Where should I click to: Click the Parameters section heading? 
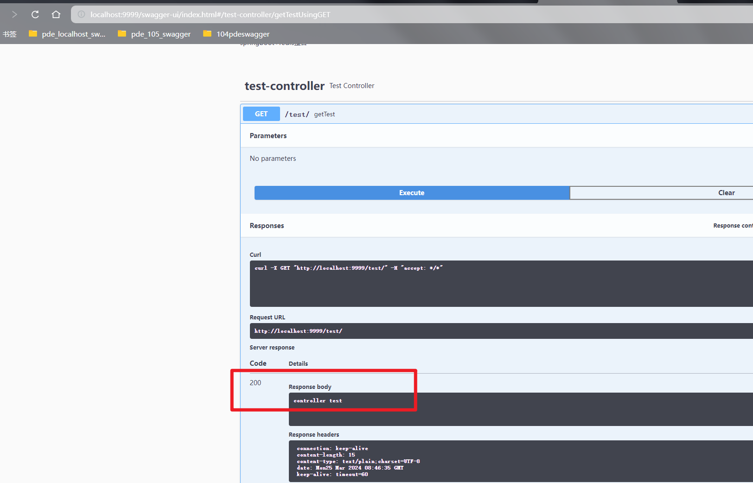coord(268,136)
